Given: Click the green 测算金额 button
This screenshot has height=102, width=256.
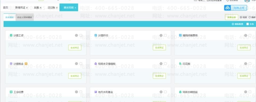Looking at the screenshot, I should tap(232, 17).
